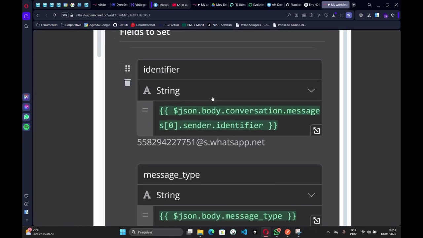This screenshot has height=238, width=423.
Task: Show hidden system tray icons
Action: point(328,232)
